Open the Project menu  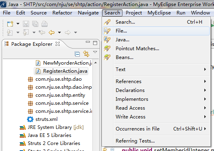tap(134, 13)
